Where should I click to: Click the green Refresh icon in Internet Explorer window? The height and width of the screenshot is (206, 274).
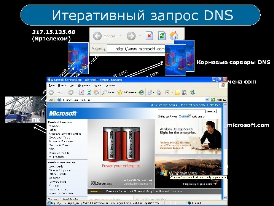(89, 92)
